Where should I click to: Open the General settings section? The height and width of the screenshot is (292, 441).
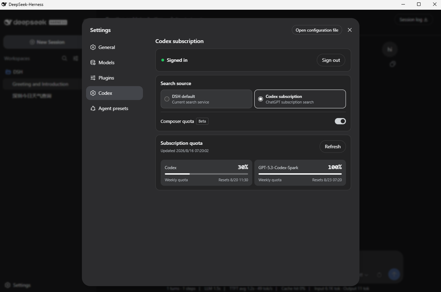[115, 47]
